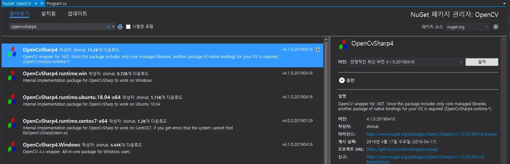This screenshot has width=510, height=164.
Task: Open the search history dropdown arrow
Action: 113,27
